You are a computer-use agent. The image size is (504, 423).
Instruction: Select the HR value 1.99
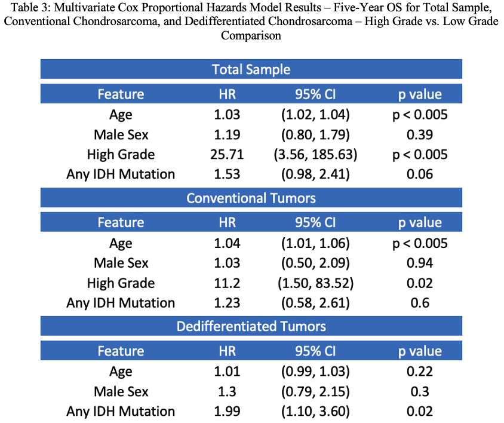[227, 411]
